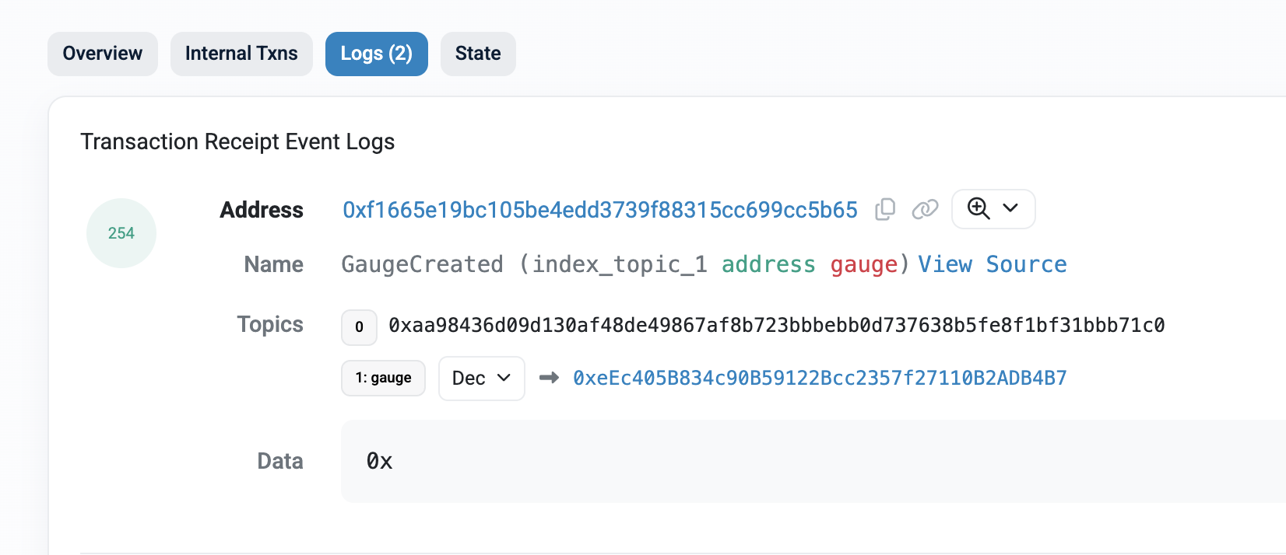Click the Dec dropdown chevron arrow
Viewport: 1286px width, 555px height.
point(504,378)
